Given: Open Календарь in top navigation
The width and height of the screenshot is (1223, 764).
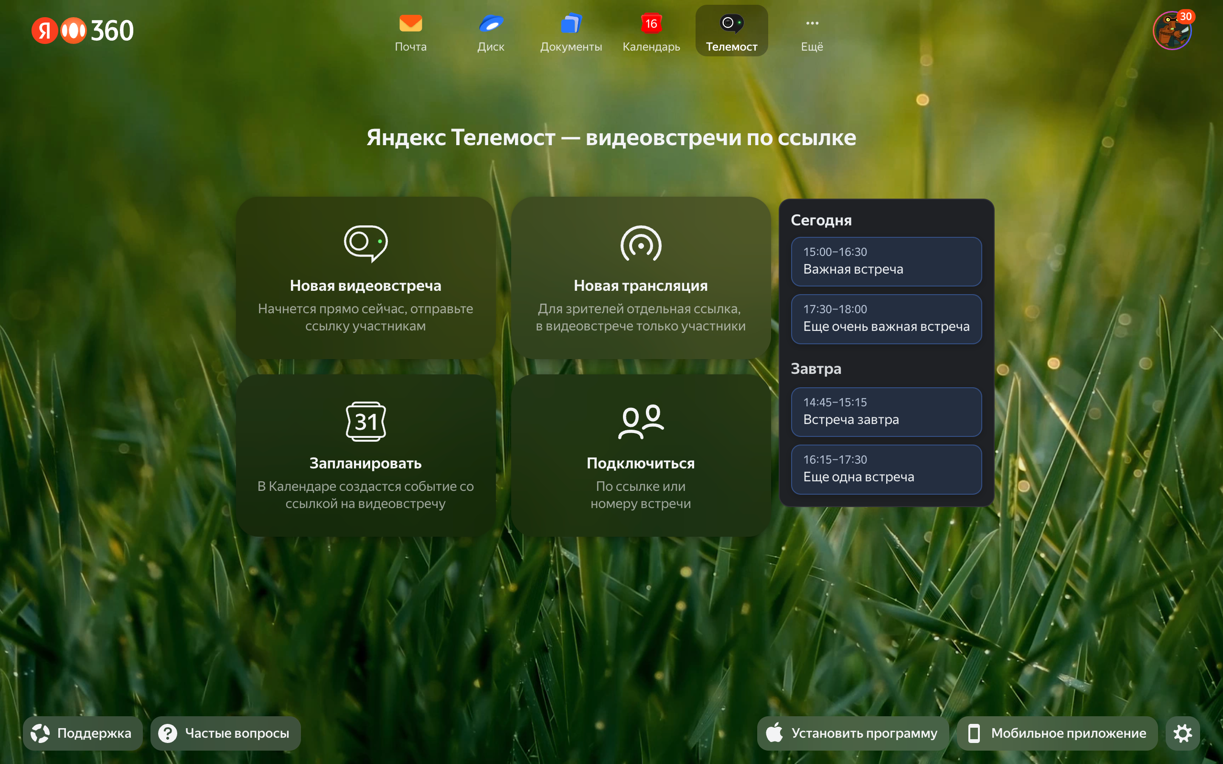Looking at the screenshot, I should click(651, 32).
